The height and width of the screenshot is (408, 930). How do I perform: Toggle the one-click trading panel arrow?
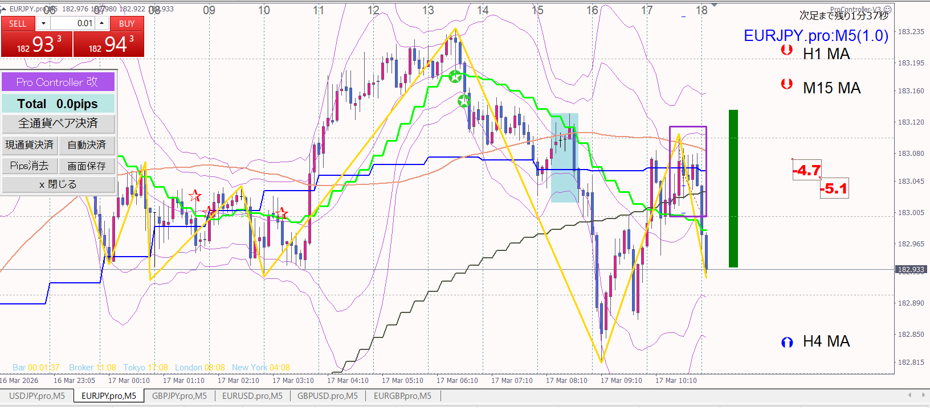pyautogui.click(x=4, y=9)
